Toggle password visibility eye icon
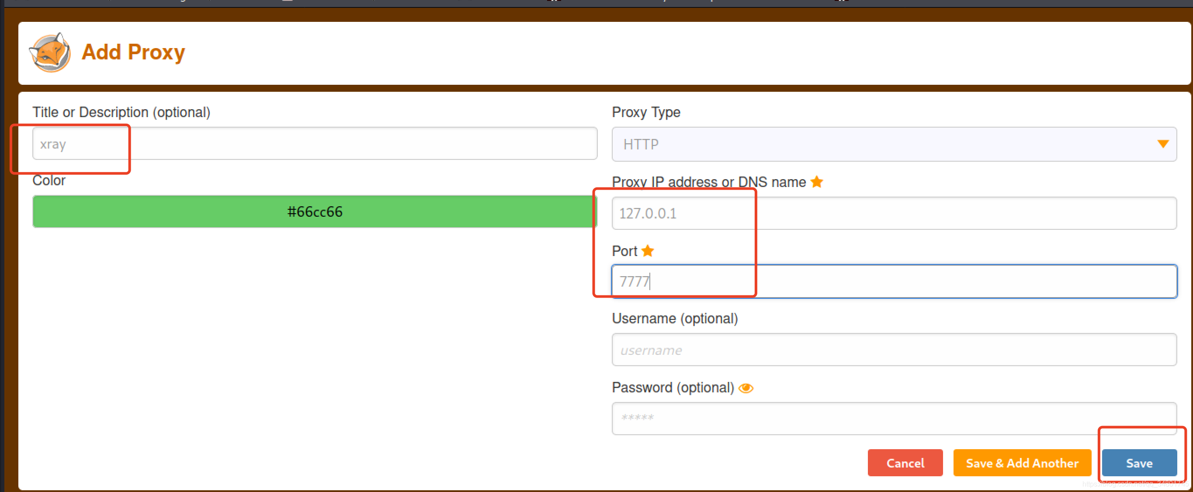The image size is (1193, 492). tap(746, 388)
